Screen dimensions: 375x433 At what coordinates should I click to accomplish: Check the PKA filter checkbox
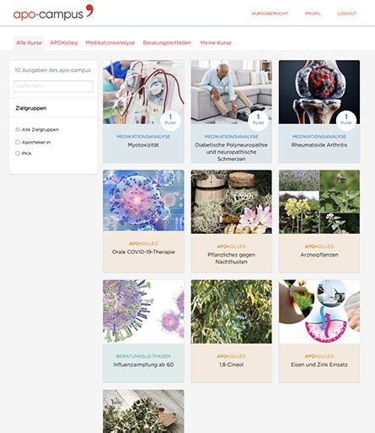(x=18, y=154)
